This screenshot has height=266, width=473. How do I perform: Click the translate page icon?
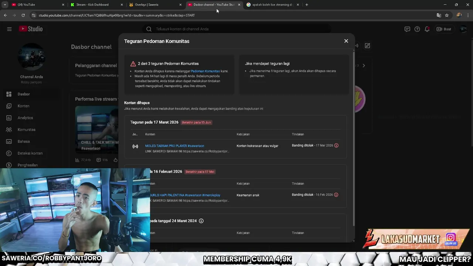pyautogui.click(x=439, y=15)
